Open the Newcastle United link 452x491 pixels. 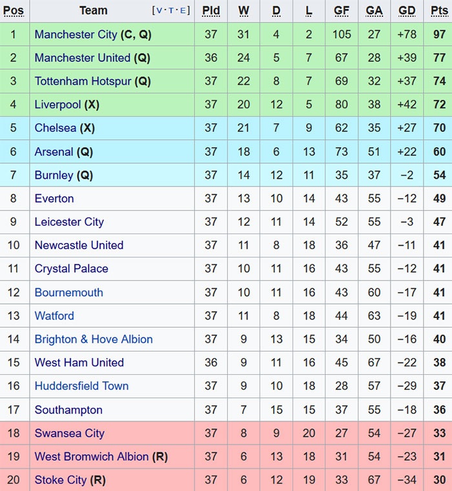pyautogui.click(x=79, y=245)
